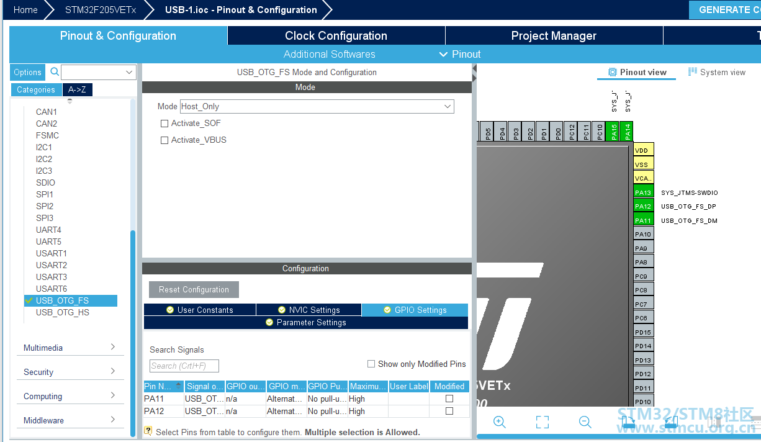Click the PD5 pin on the chip

tap(487, 131)
